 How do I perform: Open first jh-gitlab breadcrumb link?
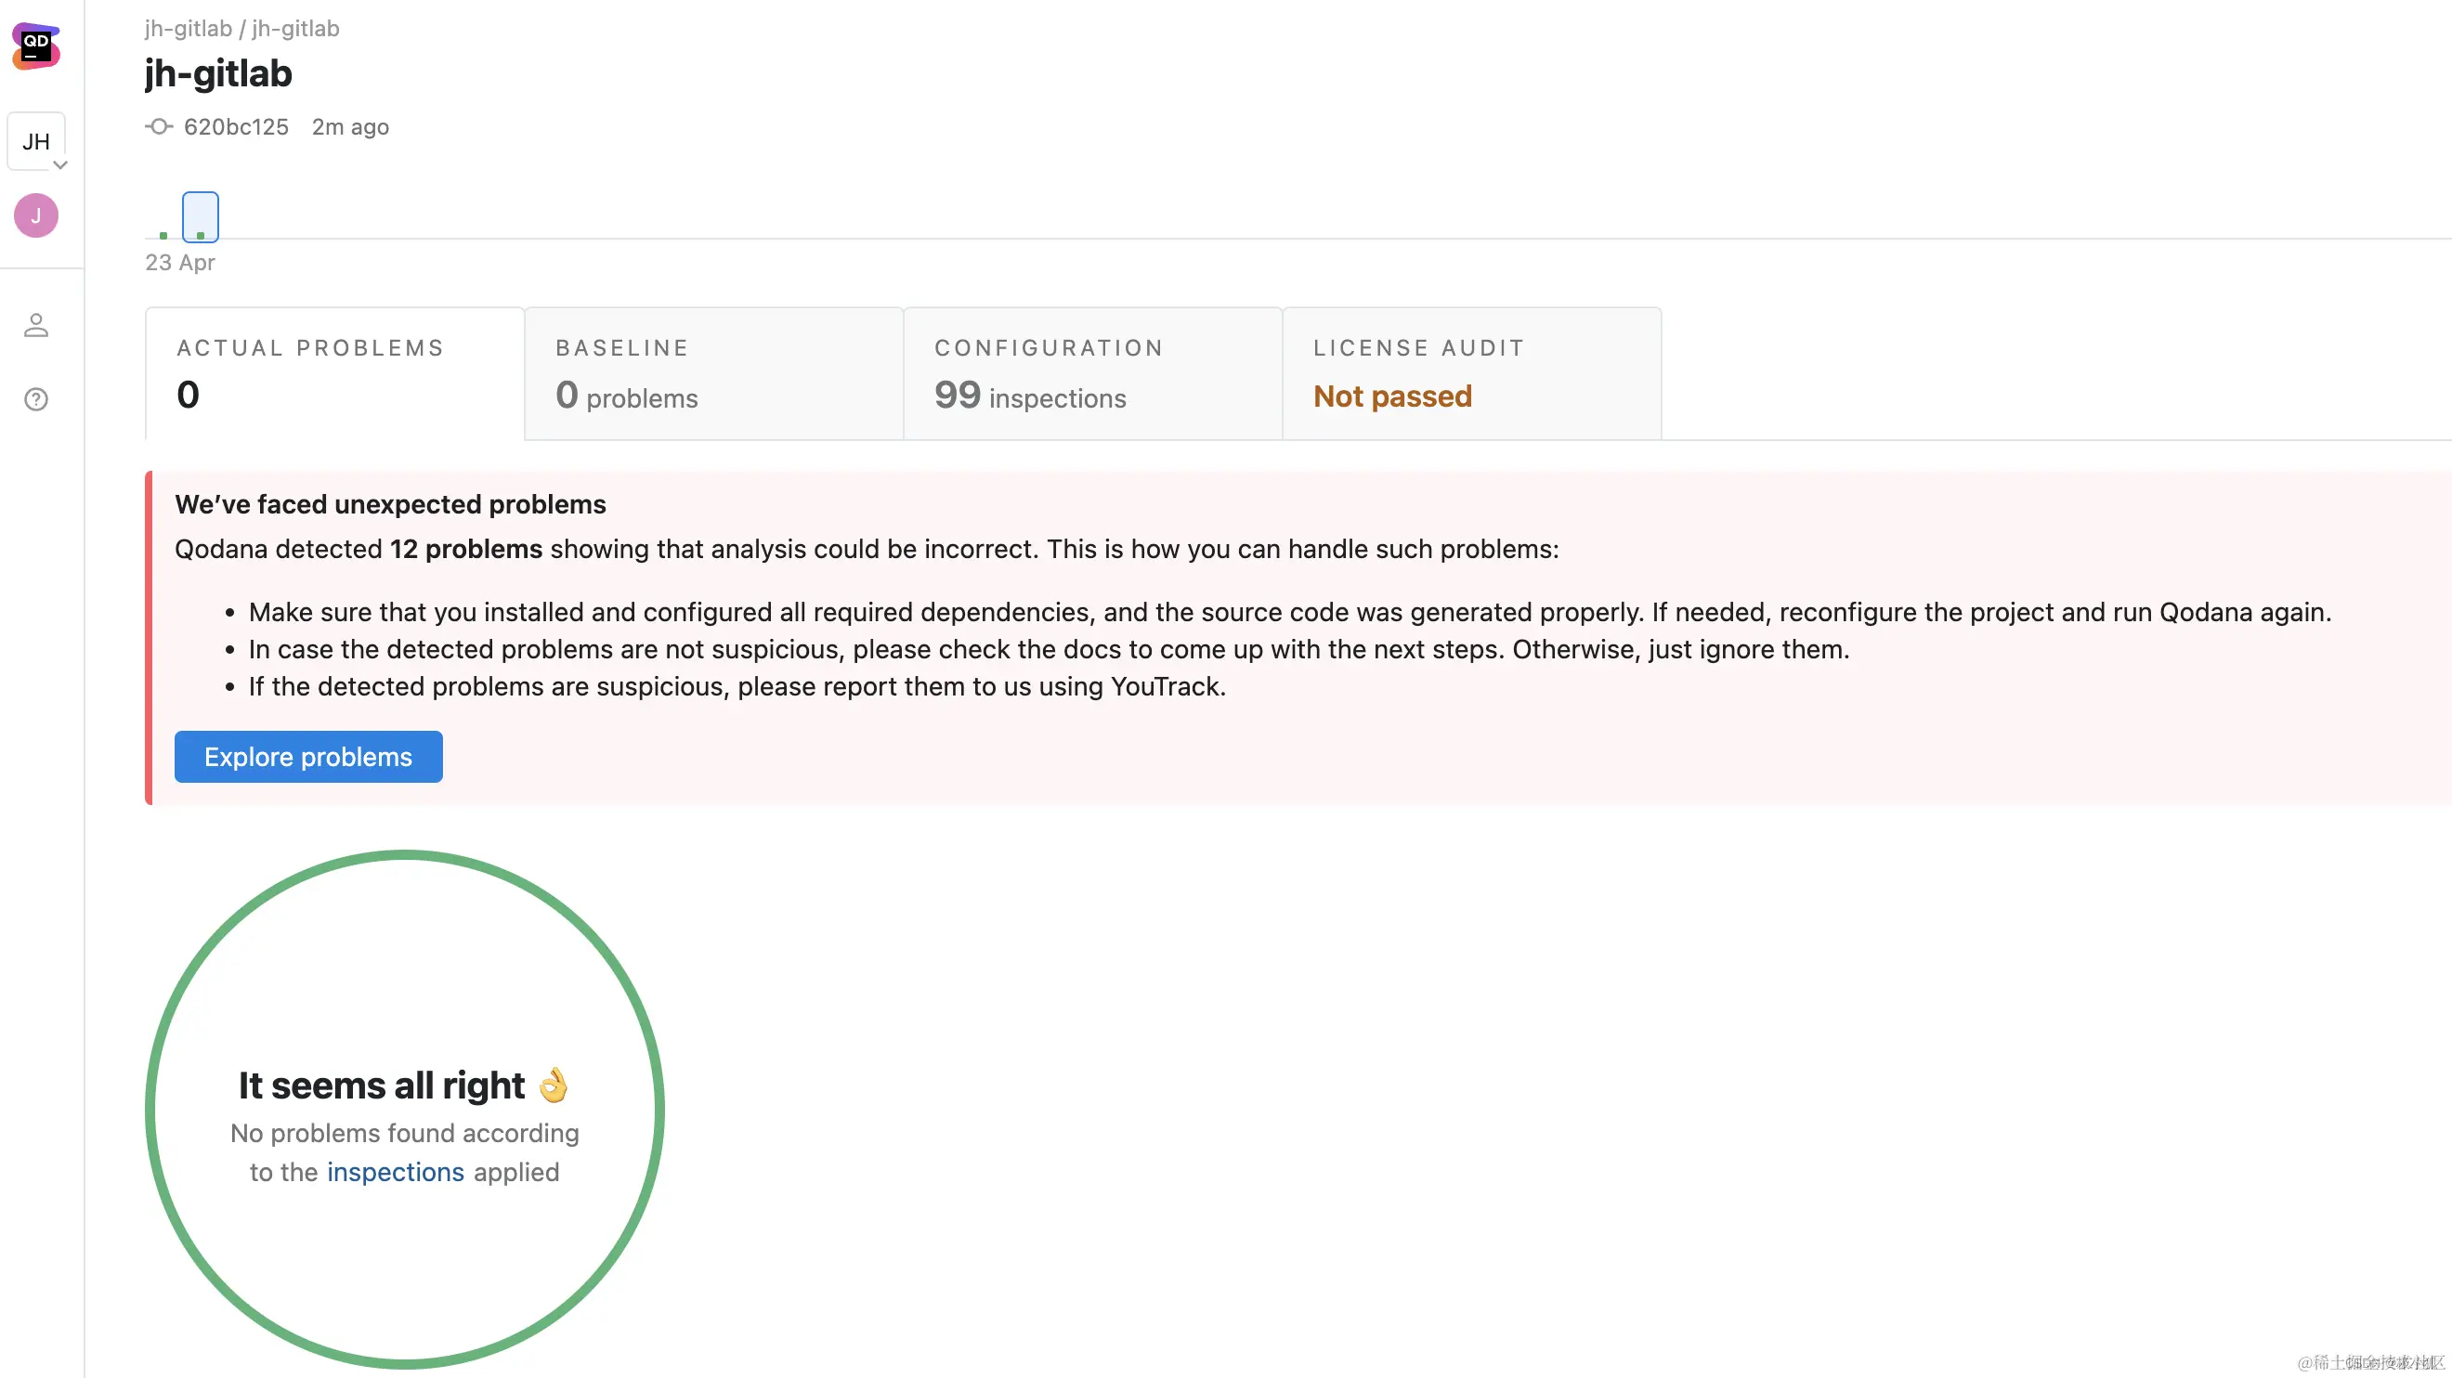pos(188,29)
